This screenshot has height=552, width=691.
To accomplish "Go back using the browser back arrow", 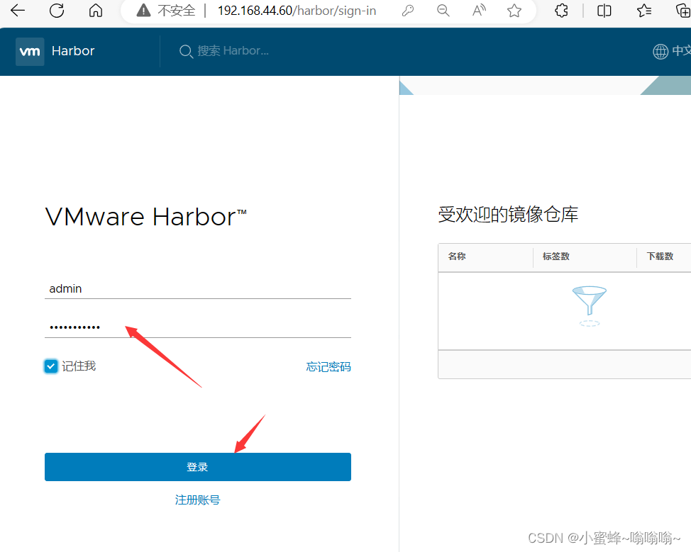I will (x=18, y=10).
